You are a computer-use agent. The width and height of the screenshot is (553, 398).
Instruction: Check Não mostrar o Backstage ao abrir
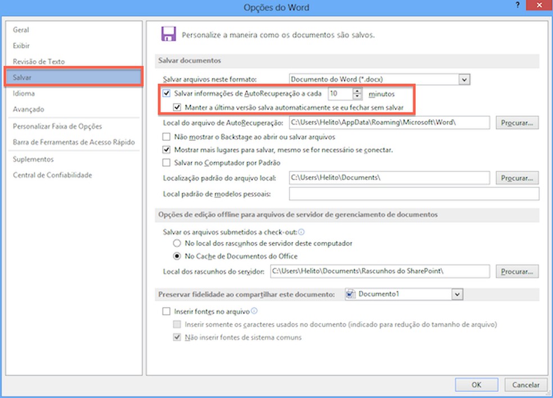click(x=166, y=136)
